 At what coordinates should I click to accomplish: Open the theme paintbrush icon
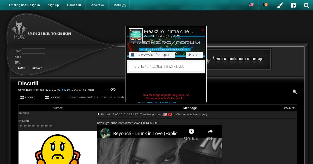pyautogui.click(x=280, y=5)
